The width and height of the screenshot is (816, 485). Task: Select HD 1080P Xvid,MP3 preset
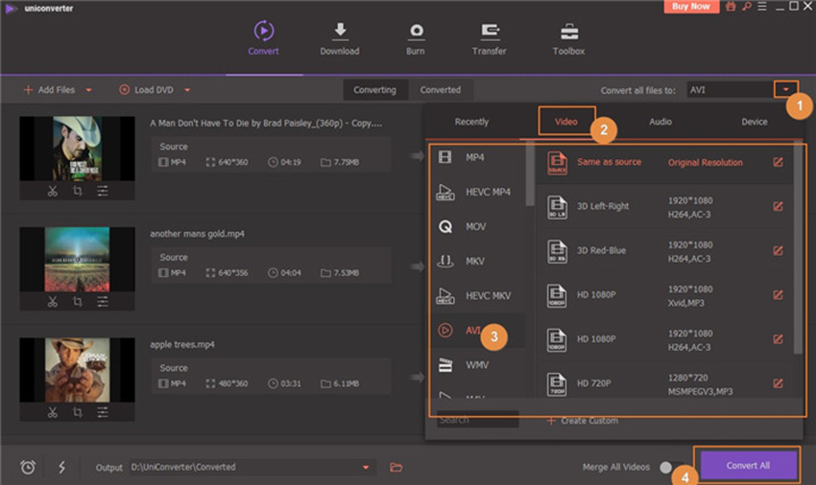click(664, 295)
